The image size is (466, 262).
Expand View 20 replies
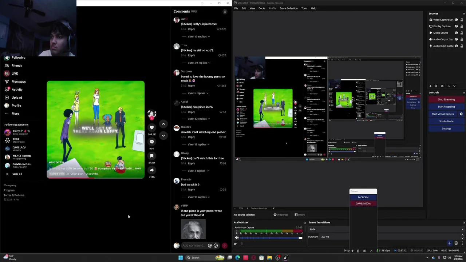point(199,63)
